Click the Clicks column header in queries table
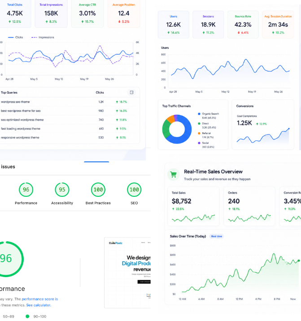Viewport: 301px width, 321px height. [x=100, y=92]
